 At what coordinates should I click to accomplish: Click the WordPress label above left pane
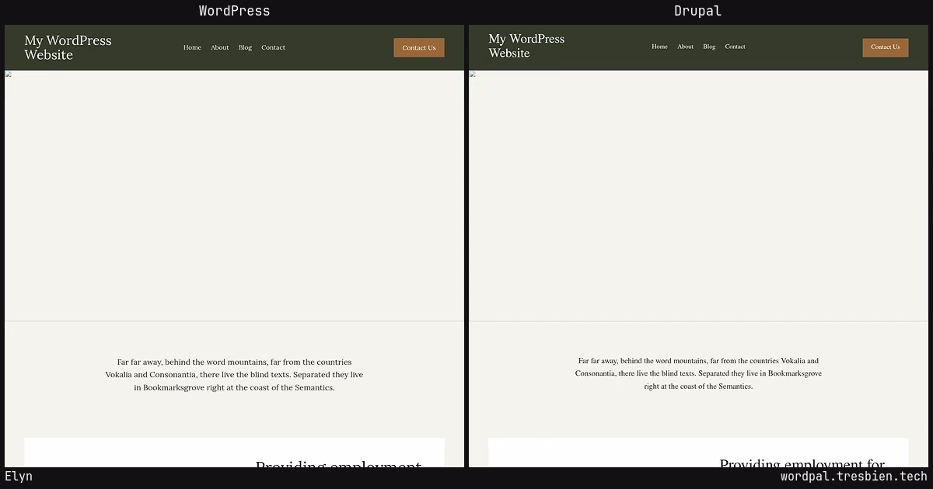pos(234,11)
